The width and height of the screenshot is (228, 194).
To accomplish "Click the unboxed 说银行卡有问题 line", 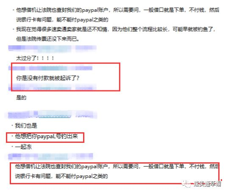I will 62,20.
